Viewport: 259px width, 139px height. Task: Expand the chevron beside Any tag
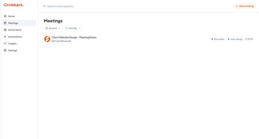(x=79, y=28)
